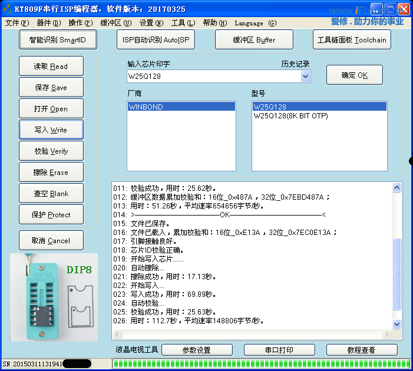This screenshot has height=371, width=413.
Task: Click ISP自动识别 AutoISP button
Action: (x=156, y=39)
